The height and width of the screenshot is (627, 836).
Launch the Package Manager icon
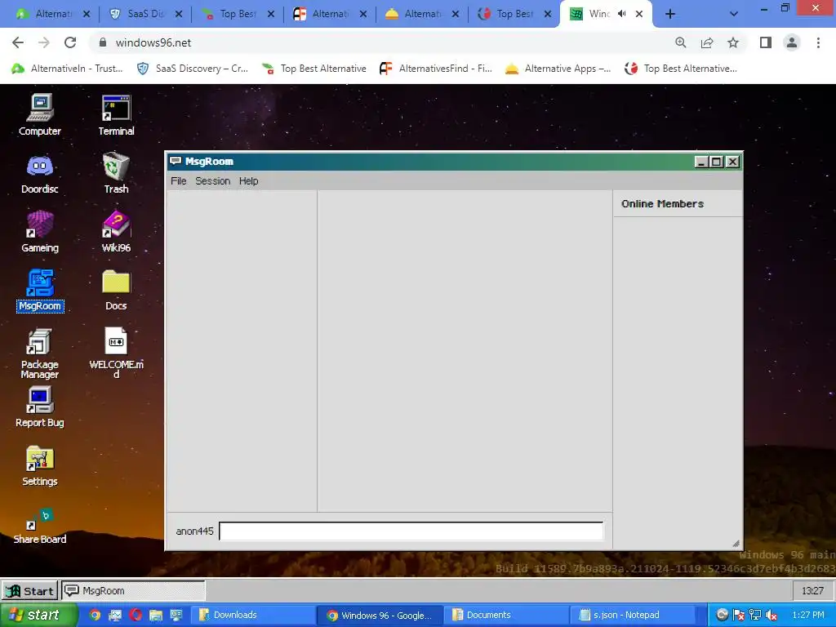tap(40, 353)
